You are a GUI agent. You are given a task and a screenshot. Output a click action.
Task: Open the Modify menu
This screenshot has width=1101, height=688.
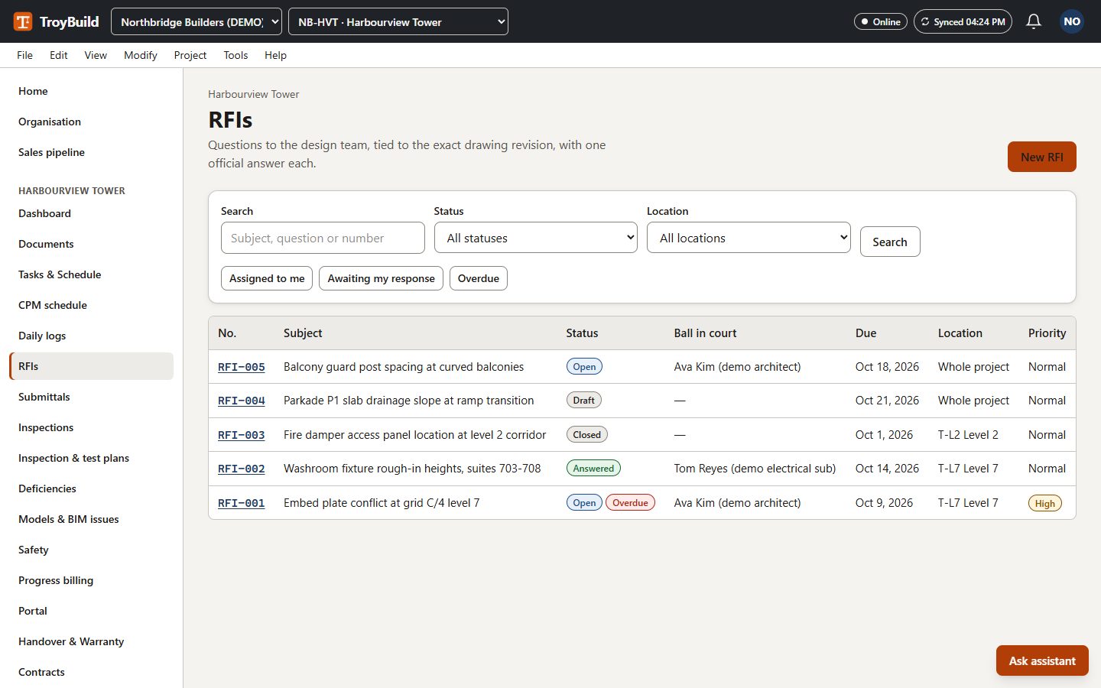(141, 55)
